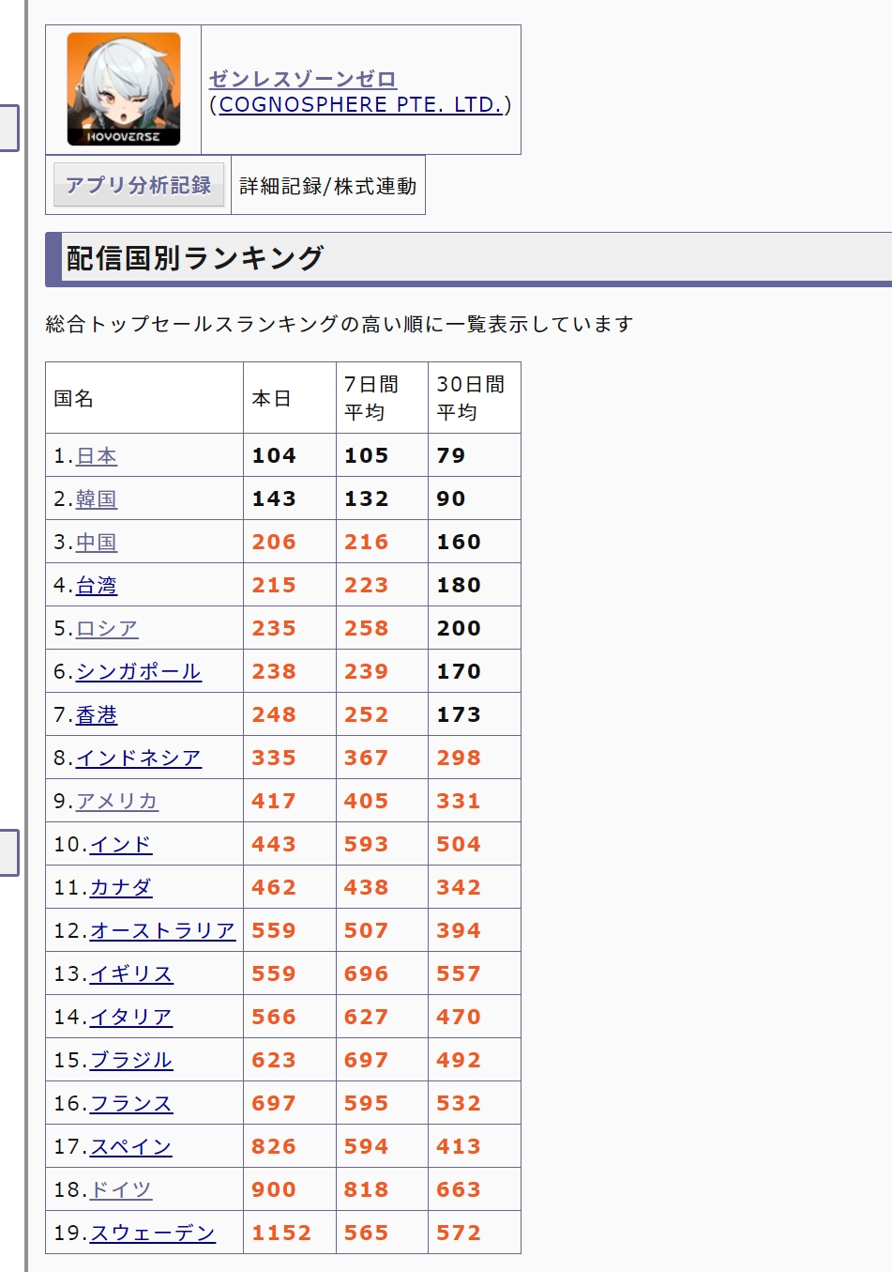
Task: Open the 韓国 country link
Action: point(97,499)
